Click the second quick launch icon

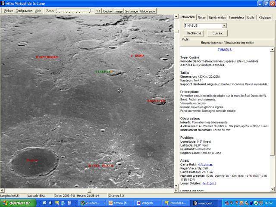coord(51,203)
